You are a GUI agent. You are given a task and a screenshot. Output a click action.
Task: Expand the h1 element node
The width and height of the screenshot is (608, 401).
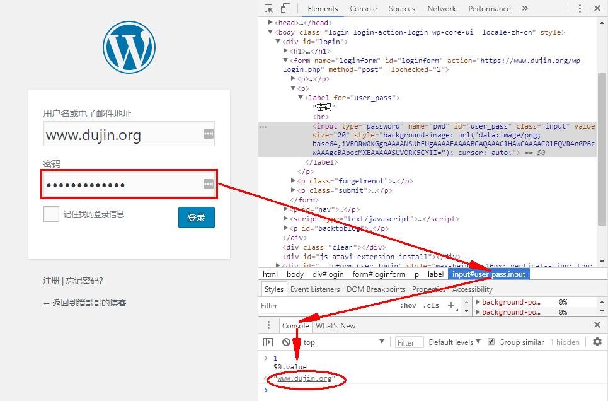[285, 50]
